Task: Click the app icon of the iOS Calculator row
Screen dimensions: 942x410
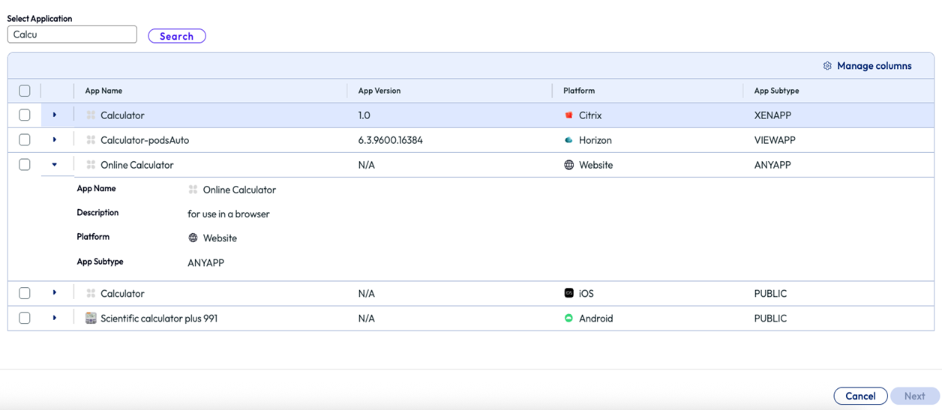Action: click(91, 293)
